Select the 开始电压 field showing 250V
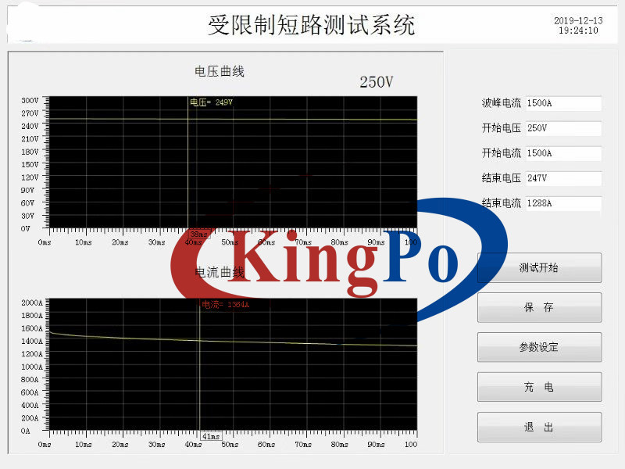Image resolution: width=625 pixels, height=469 pixels. pos(563,128)
